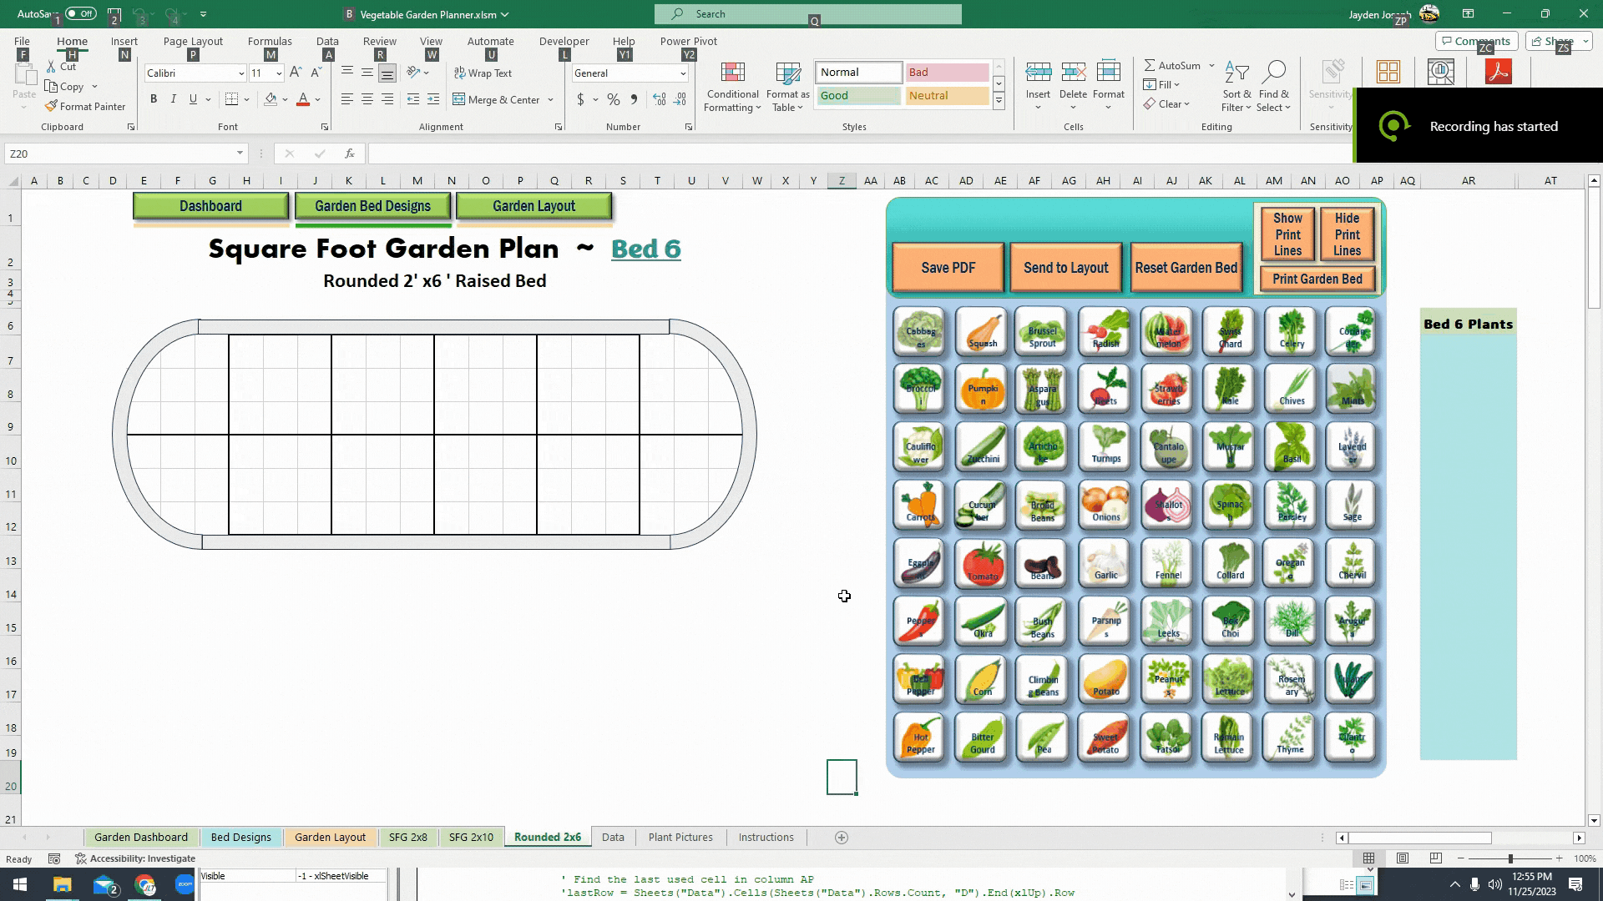1603x901 pixels.
Task: Open the Name Box dropdown arrow
Action: coord(240,154)
